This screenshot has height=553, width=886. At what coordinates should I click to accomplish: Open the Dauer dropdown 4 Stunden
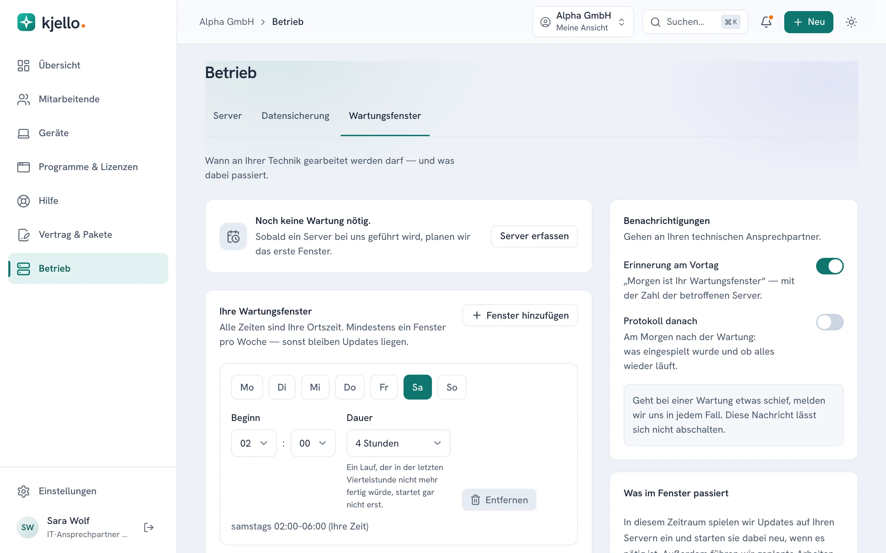pos(398,443)
